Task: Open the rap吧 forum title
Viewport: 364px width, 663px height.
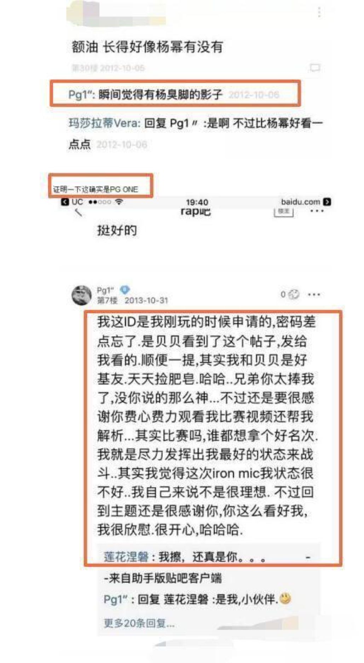Action: tap(195, 211)
